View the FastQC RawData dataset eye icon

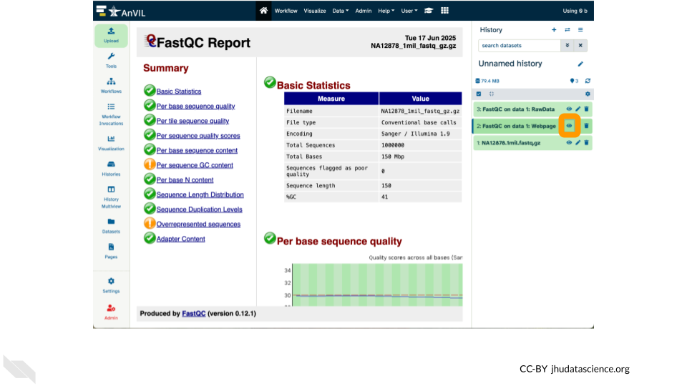pos(569,109)
